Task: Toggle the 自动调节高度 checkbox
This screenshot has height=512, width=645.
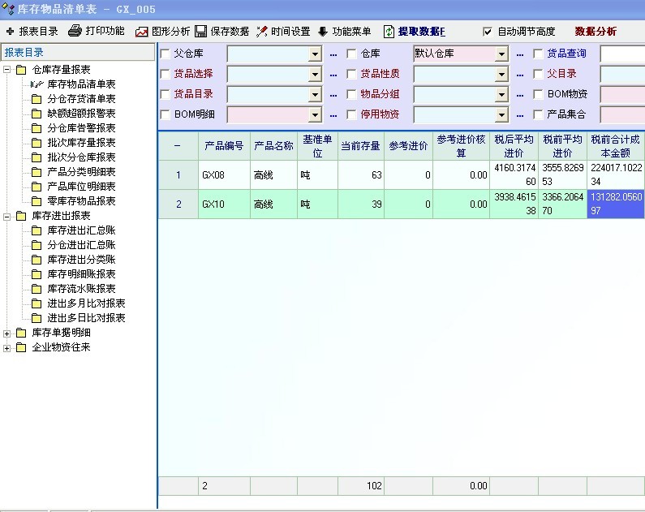Action: (x=488, y=32)
